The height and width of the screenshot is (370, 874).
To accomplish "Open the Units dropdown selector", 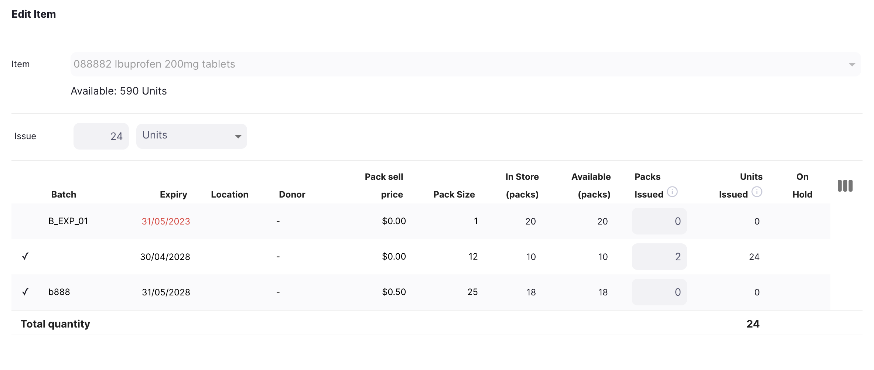I will pos(191,136).
